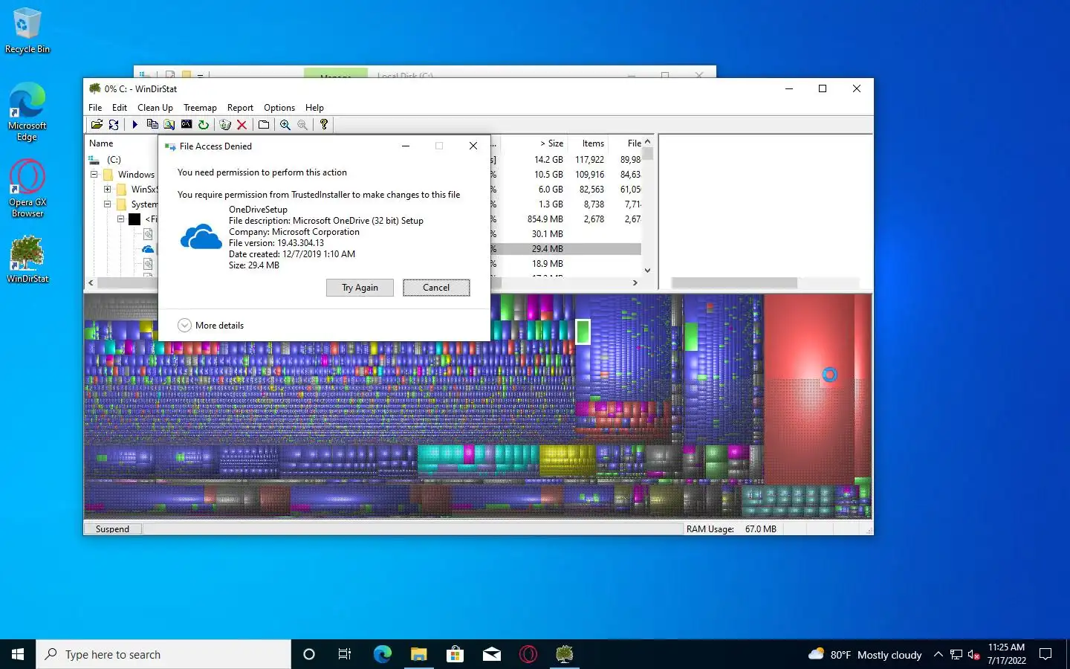Screen dimensions: 1070x669
Task: Click the blue Expand arrow toolbar icon
Action: (134, 125)
